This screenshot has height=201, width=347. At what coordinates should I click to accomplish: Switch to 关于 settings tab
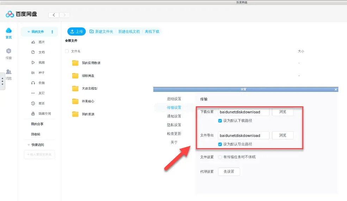coord(174,142)
